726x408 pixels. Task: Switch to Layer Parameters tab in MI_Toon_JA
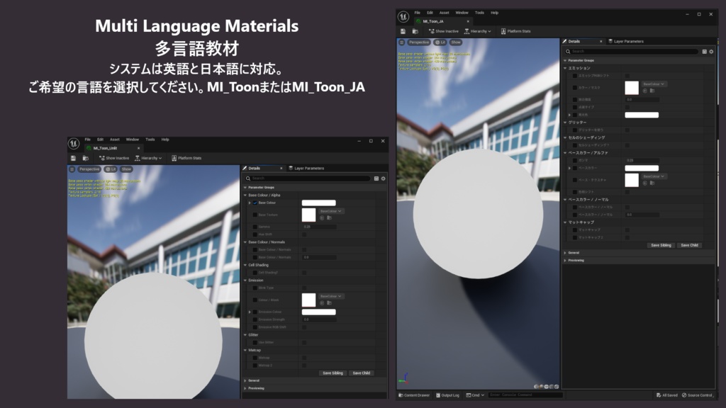point(626,42)
